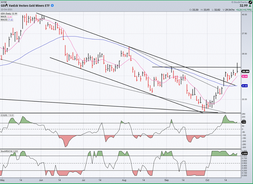This screenshot has height=184, width=253.
Task: Click the Jul label on the date axis
Action: point(83,180)
